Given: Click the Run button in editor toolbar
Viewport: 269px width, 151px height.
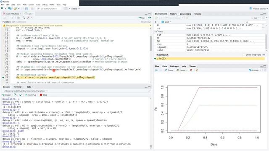Looking at the screenshot, I should pos(142,18).
